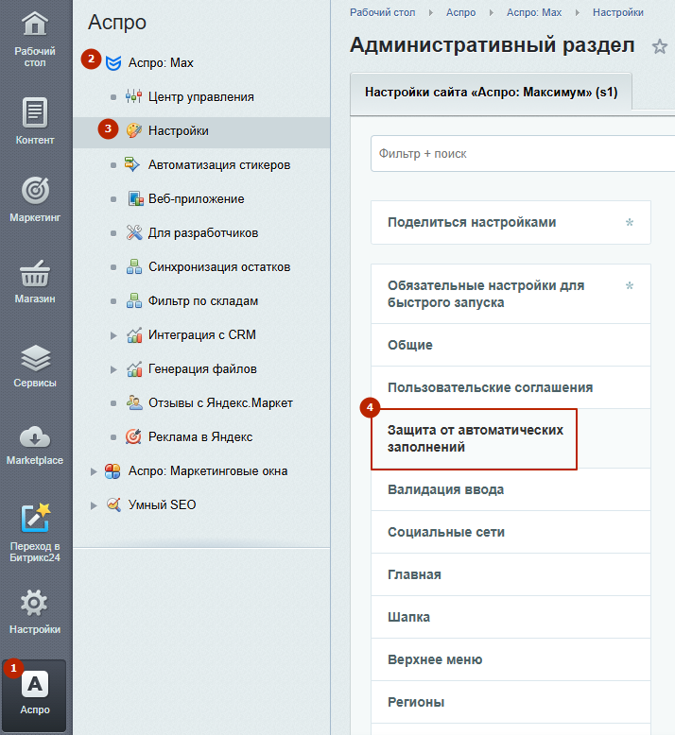Open Центр управления in the tree
The height and width of the screenshot is (735, 675).
(200, 96)
